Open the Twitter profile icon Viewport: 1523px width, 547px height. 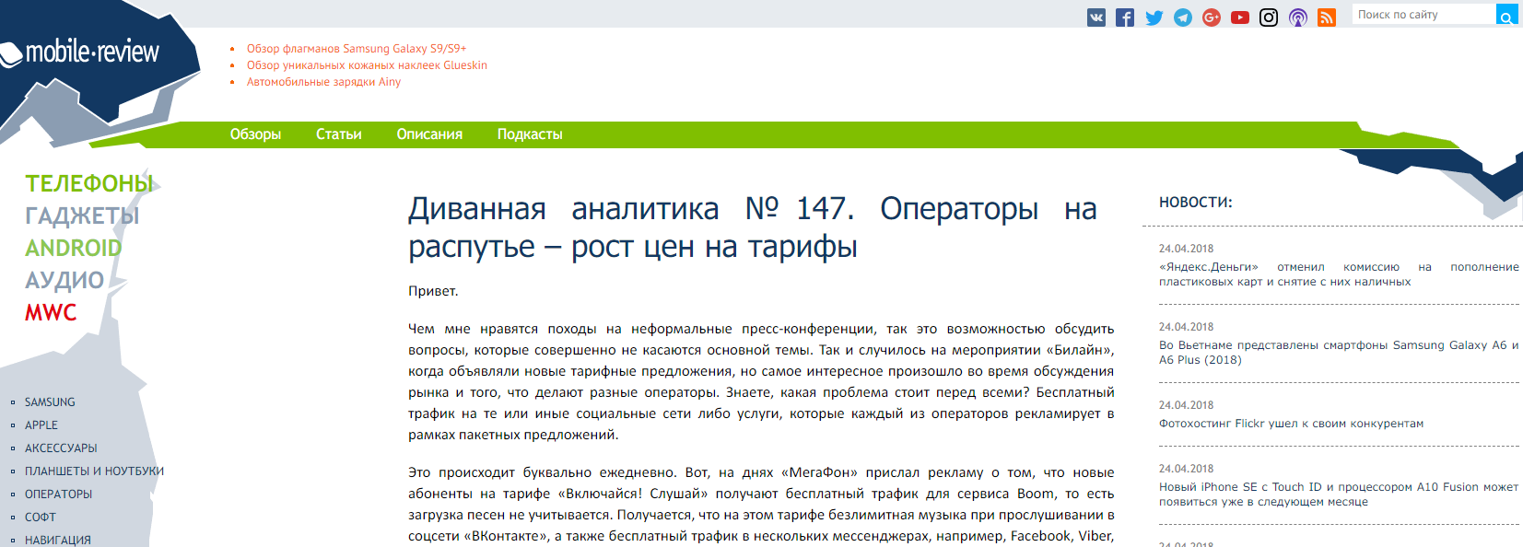tap(1154, 17)
